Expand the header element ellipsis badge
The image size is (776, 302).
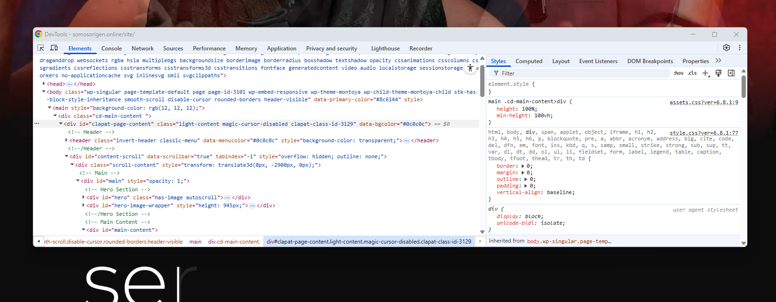tap(407, 140)
